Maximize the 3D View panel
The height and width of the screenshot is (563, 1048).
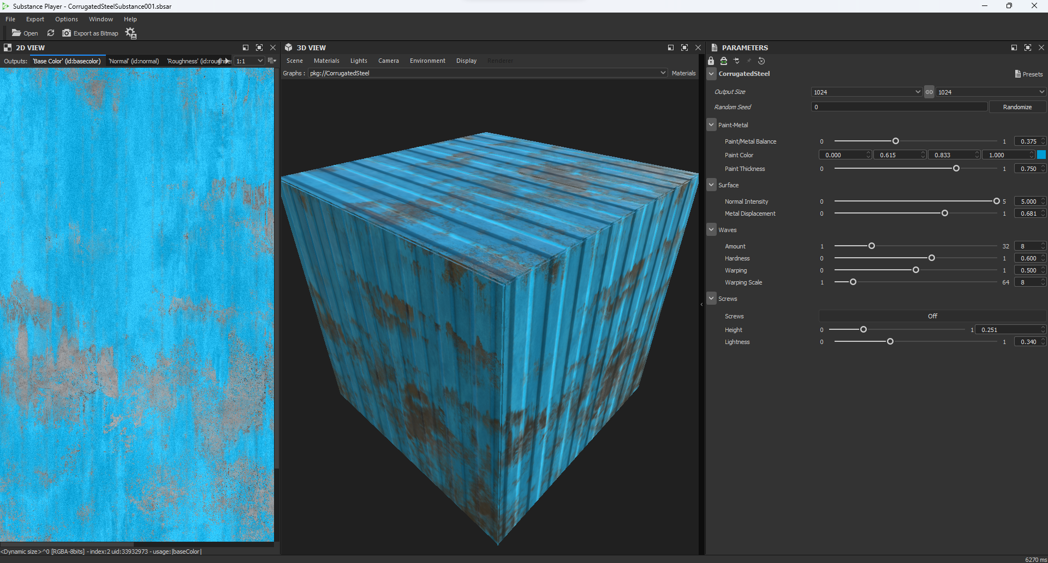pyautogui.click(x=684, y=48)
